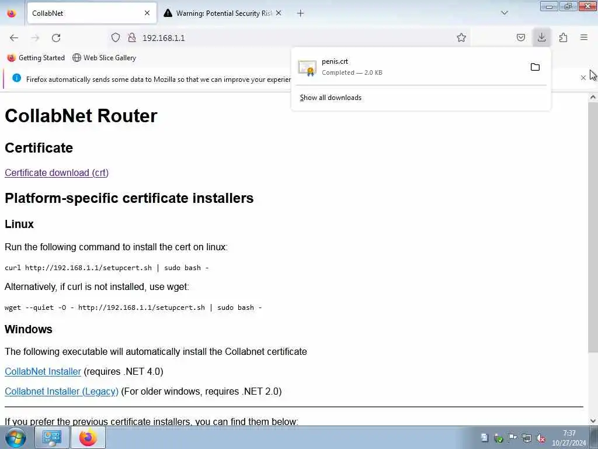Image resolution: width=598 pixels, height=449 pixels.
Task: Open the Windows Start menu
Action: 16,437
